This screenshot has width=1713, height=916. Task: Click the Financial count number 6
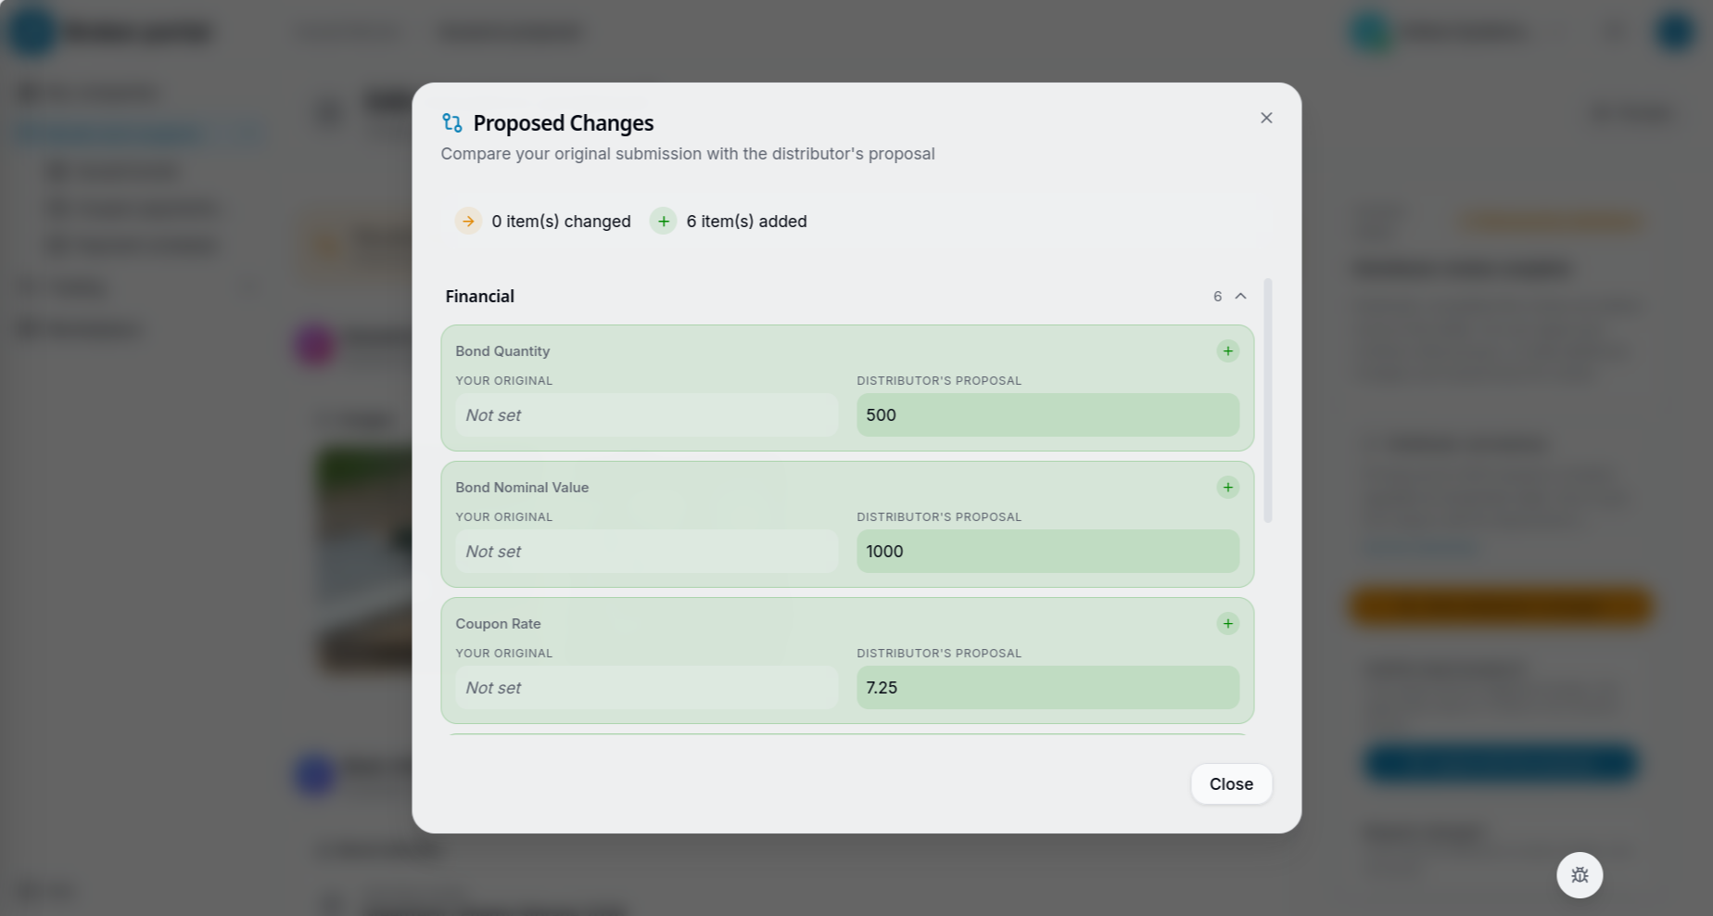(1217, 297)
